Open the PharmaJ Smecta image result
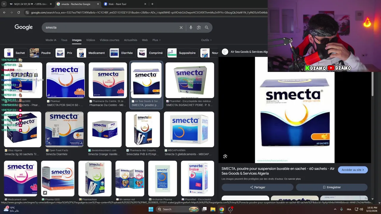Image resolution: width=381 pixels, height=214 pixels. [65, 80]
